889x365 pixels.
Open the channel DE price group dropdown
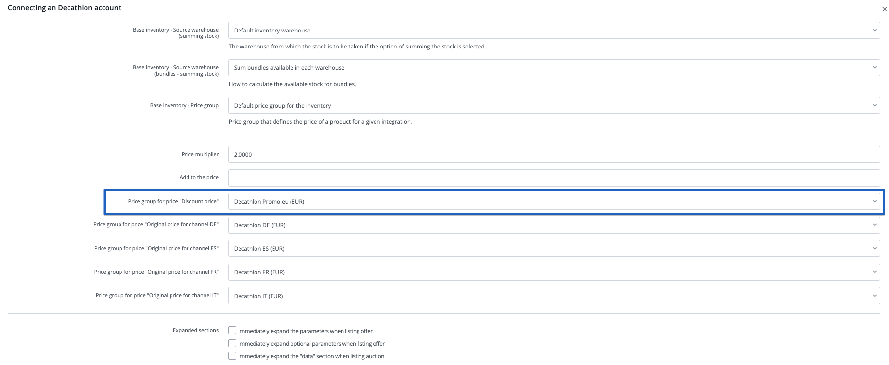[x=553, y=225]
